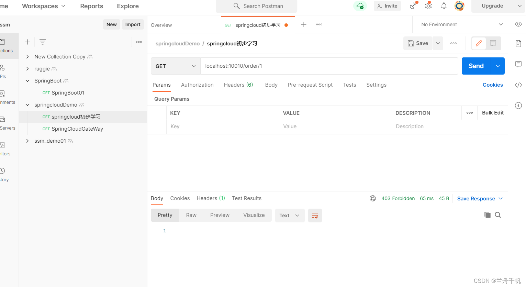Screen dimensions: 526x287
Task: Open the code snippet icon
Action: click(518, 85)
